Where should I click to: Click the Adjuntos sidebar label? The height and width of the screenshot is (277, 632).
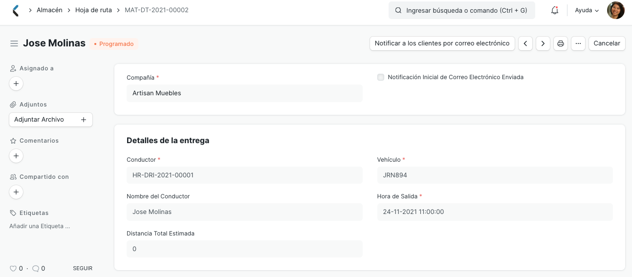(33, 105)
